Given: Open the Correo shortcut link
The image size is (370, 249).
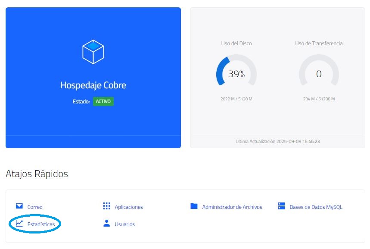Looking at the screenshot, I should point(35,207).
